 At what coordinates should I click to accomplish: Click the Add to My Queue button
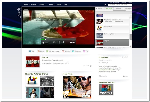53,51
